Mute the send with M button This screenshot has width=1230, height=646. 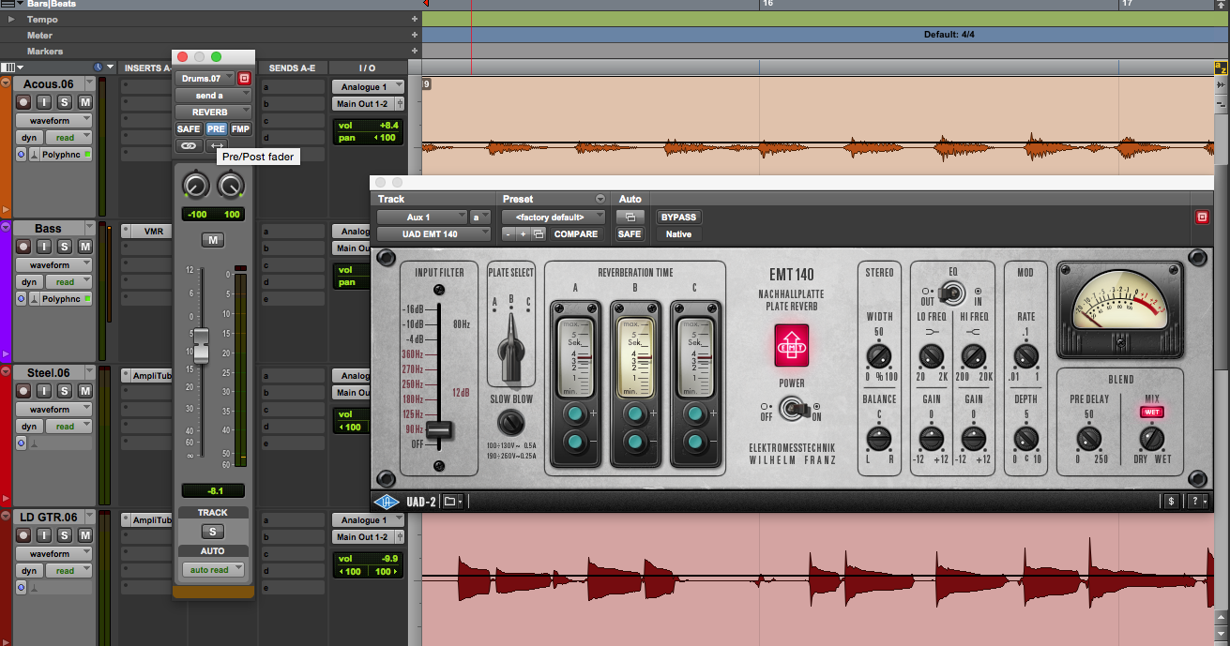tap(213, 240)
